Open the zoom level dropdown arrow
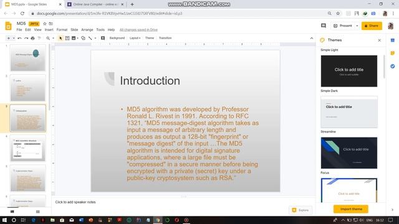 tap(53, 38)
